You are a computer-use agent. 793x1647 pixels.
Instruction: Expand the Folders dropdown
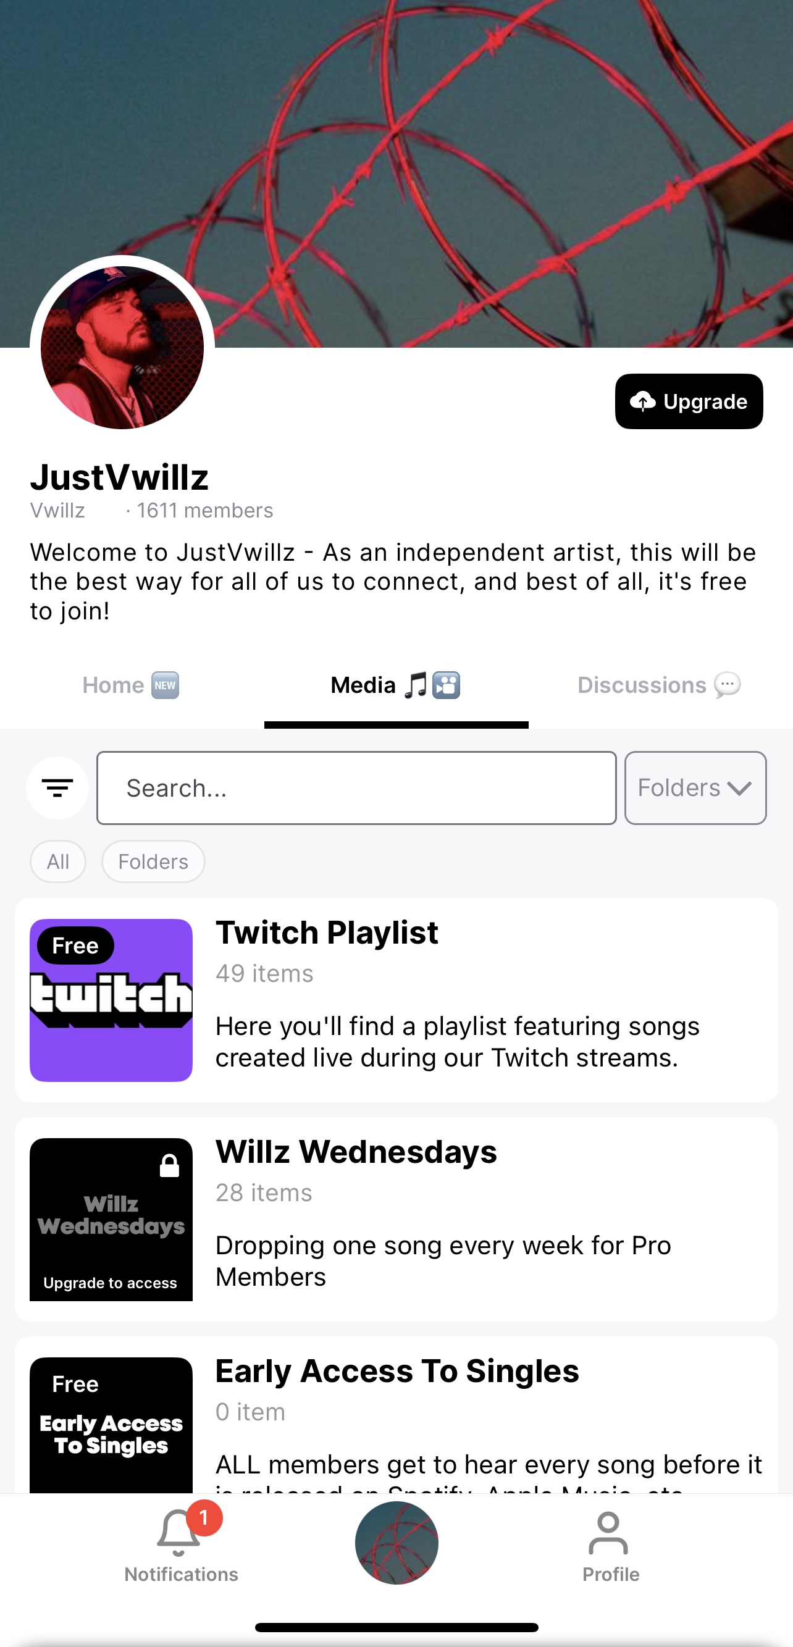click(x=695, y=788)
